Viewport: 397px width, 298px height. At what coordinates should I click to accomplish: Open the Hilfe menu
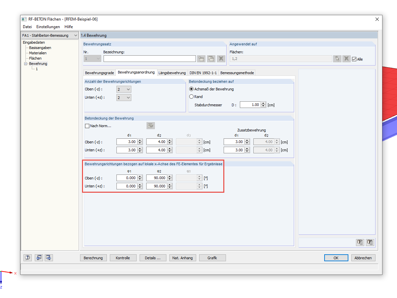click(68, 27)
